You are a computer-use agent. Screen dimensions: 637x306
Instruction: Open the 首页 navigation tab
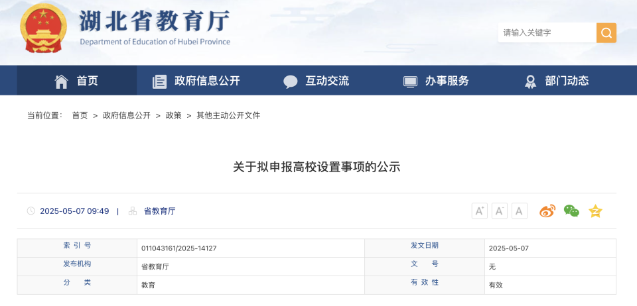[x=76, y=80]
